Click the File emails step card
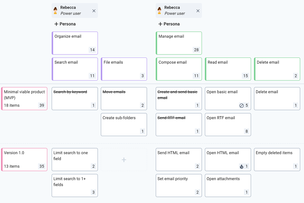Viewport: 304px width, 203px height. pyautogui.click(x=124, y=69)
